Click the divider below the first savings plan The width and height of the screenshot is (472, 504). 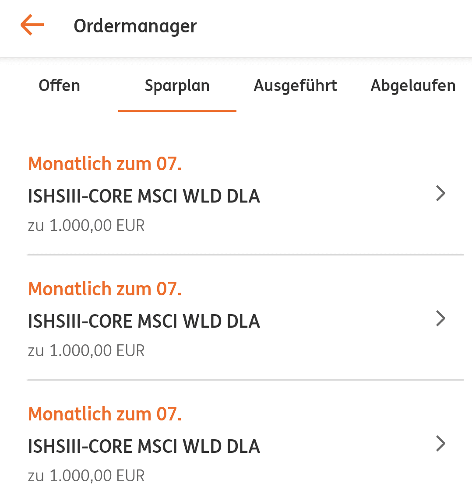pos(245,255)
